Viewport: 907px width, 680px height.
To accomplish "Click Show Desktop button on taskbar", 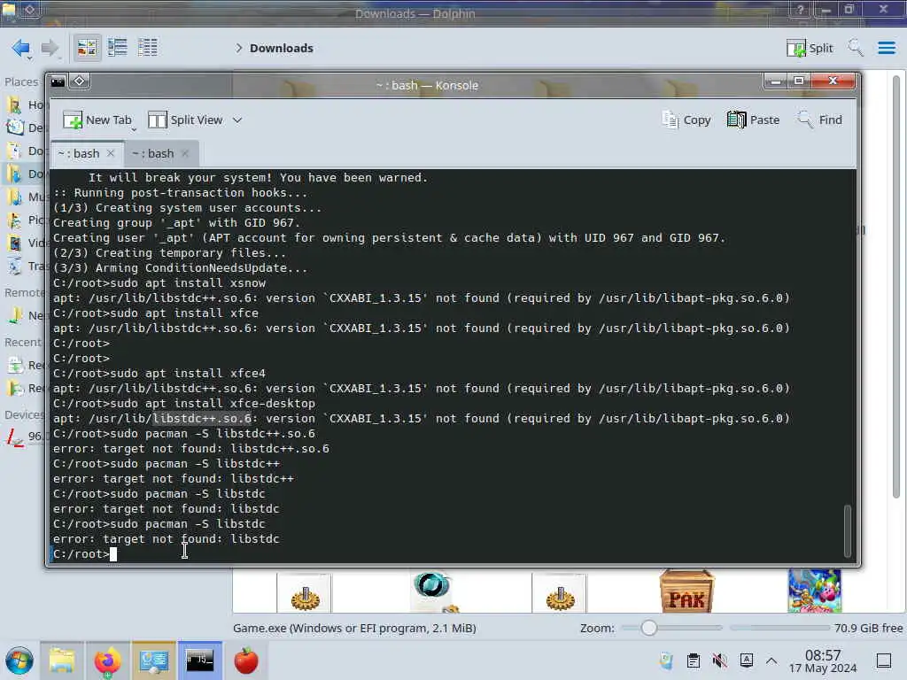I will pyautogui.click(x=884, y=661).
